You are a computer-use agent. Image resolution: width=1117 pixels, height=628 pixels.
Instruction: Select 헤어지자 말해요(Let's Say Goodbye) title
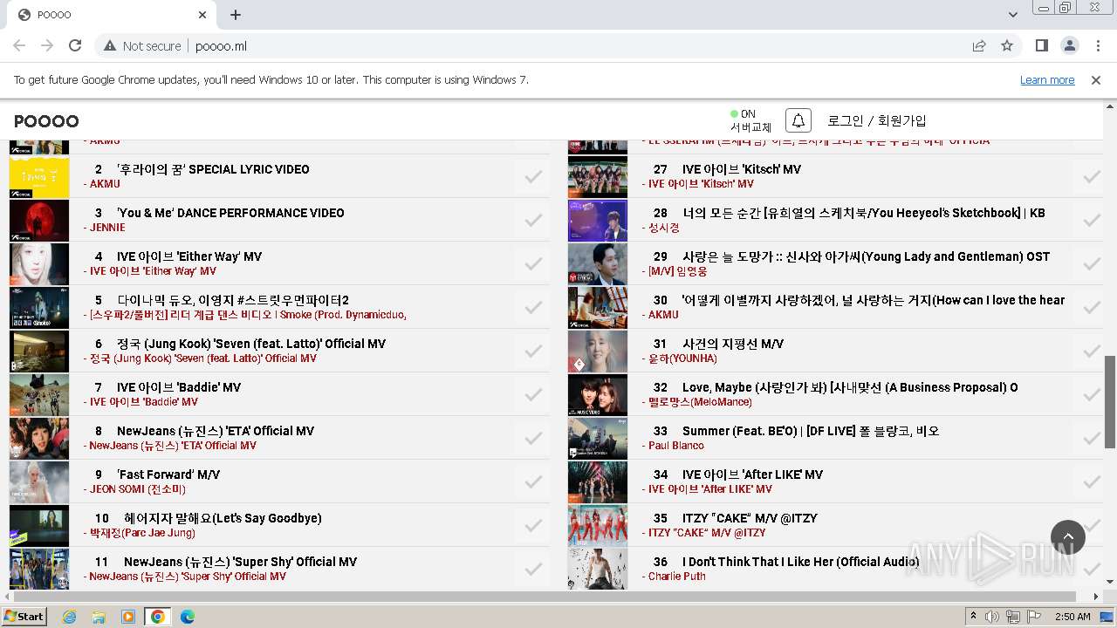(x=223, y=518)
